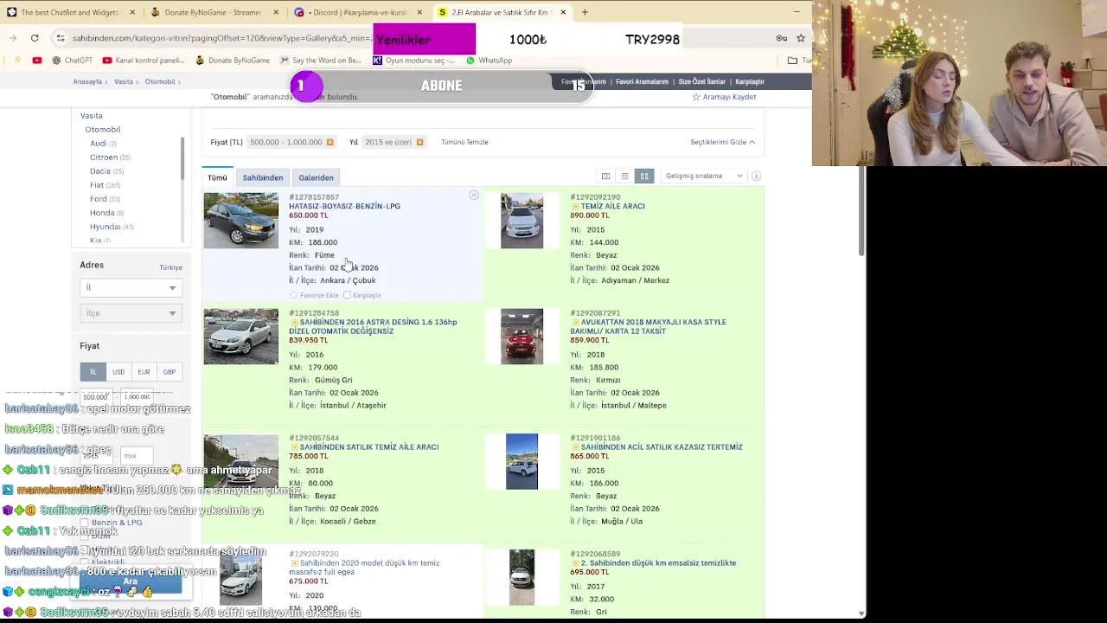Remove the Yıl 2015 ve üzeri filter
Screen dimensions: 1107x623
[x=419, y=142]
